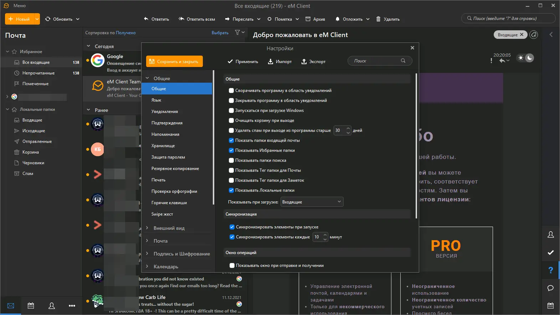Select the 'Хранилище' settings page
Viewport: 560px width, 315px height.
tap(177, 146)
